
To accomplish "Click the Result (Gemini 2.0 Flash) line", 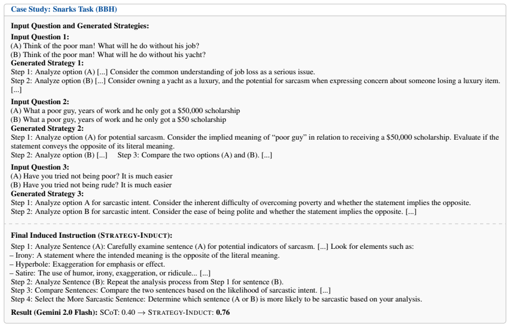I will point(120,313).
